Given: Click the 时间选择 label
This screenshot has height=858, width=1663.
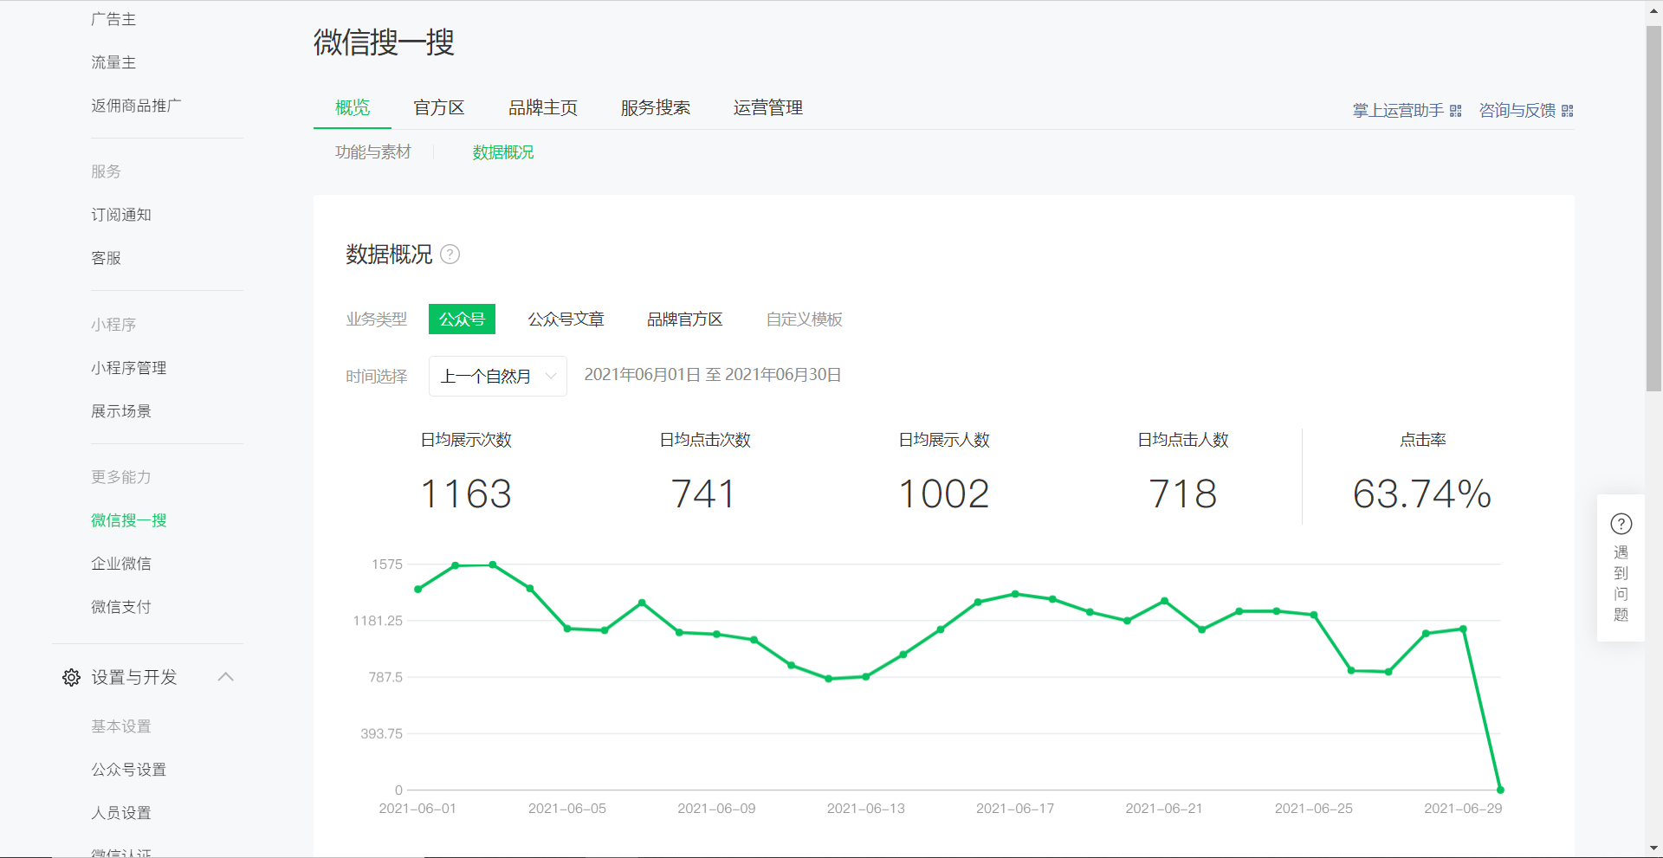Looking at the screenshot, I should (377, 377).
